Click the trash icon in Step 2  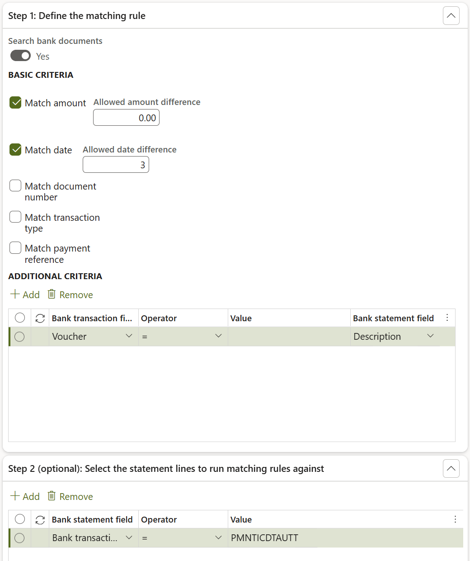coord(52,496)
